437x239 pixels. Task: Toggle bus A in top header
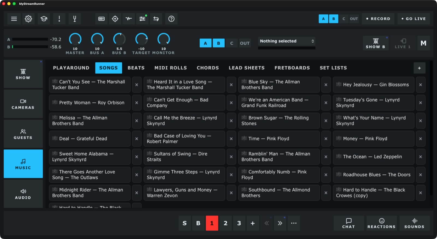(x=323, y=19)
